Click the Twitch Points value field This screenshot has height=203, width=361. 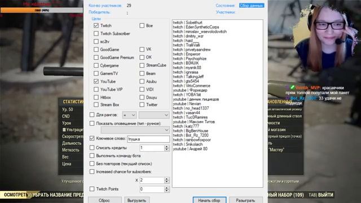[152, 189]
